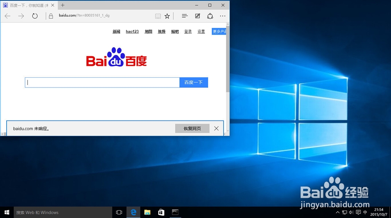Viewport: 391px width, 218px height.
Task: Click the 设置 link
Action: pyautogui.click(x=201, y=32)
